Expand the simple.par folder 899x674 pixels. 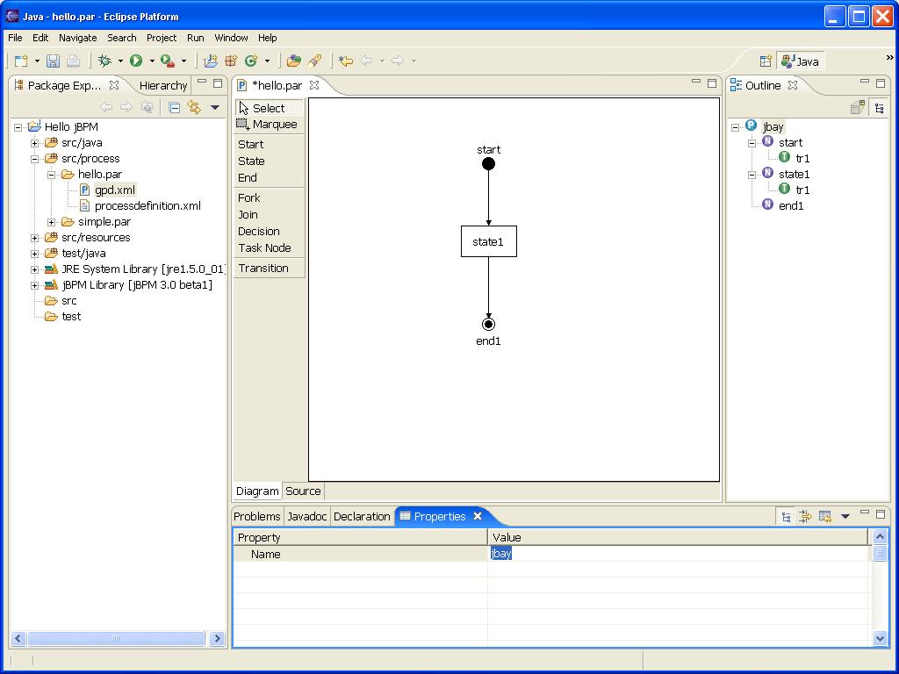pos(51,222)
